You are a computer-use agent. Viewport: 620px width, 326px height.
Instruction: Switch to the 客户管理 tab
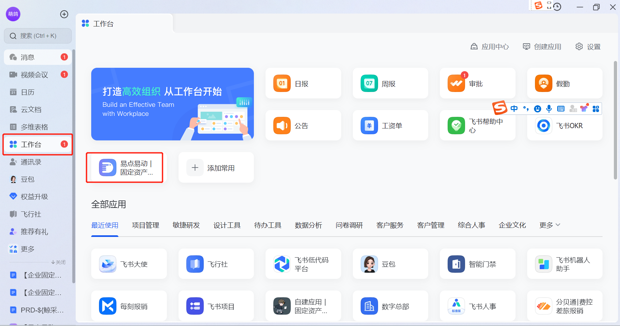(x=431, y=225)
